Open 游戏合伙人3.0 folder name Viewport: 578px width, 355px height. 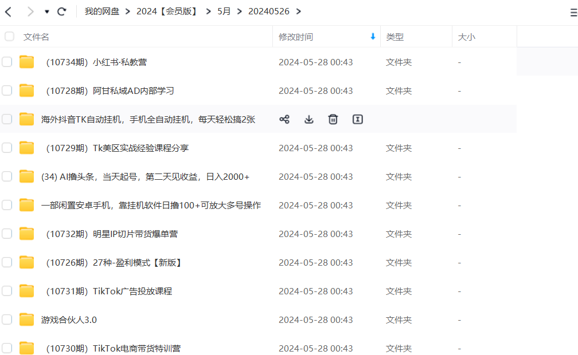(69, 320)
